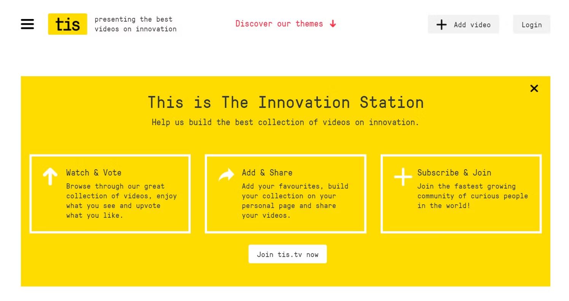The image size is (569, 301).
Task: Expand Discover our themes
Action: coord(286,24)
